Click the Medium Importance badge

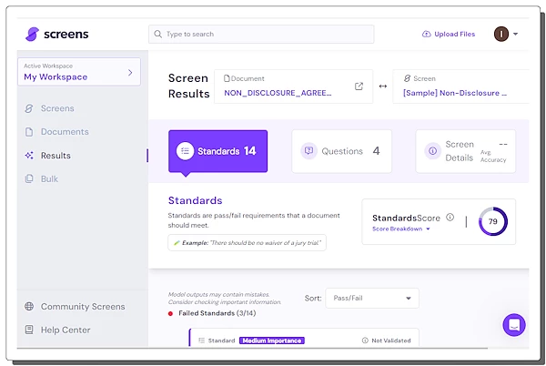(272, 341)
